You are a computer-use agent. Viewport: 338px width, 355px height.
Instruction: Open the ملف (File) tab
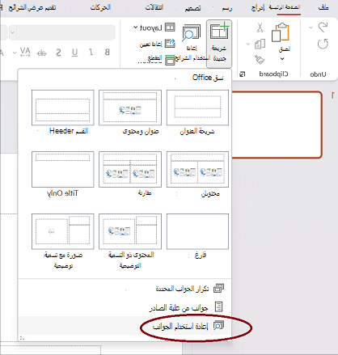point(323,7)
